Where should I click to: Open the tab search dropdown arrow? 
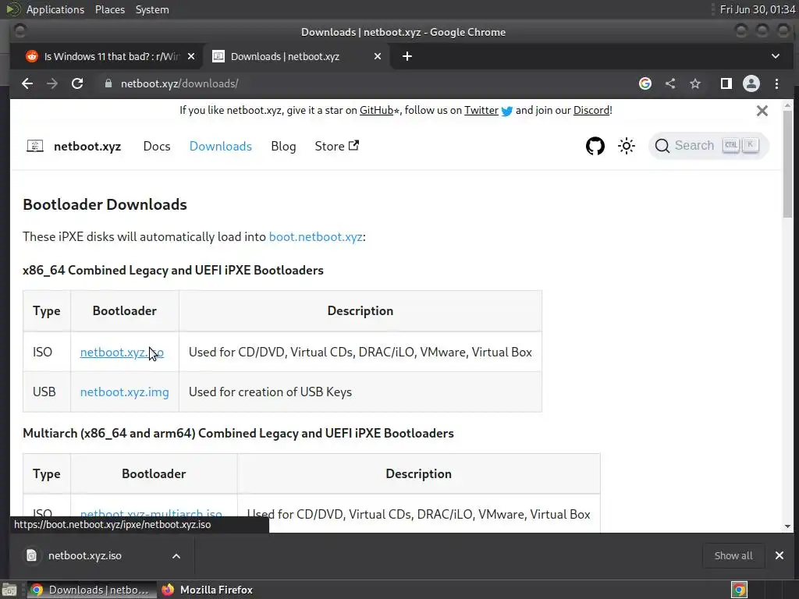tap(776, 56)
